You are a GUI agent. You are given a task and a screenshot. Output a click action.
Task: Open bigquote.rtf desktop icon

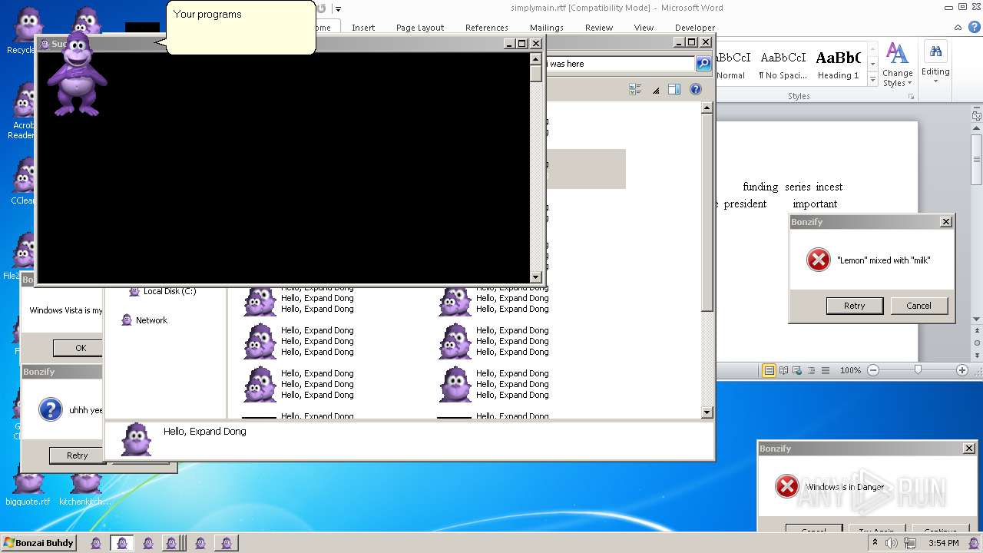tap(28, 485)
